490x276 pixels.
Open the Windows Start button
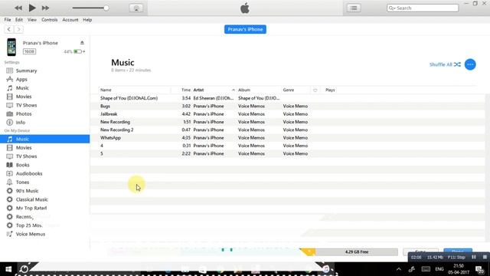8,269
